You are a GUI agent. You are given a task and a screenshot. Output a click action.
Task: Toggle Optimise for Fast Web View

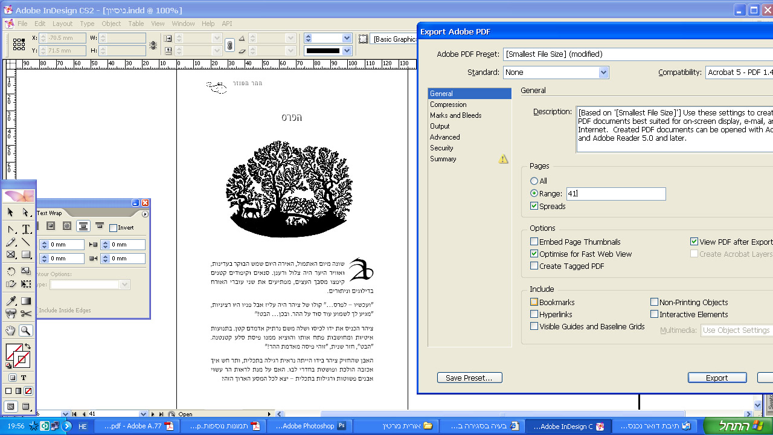coord(534,254)
